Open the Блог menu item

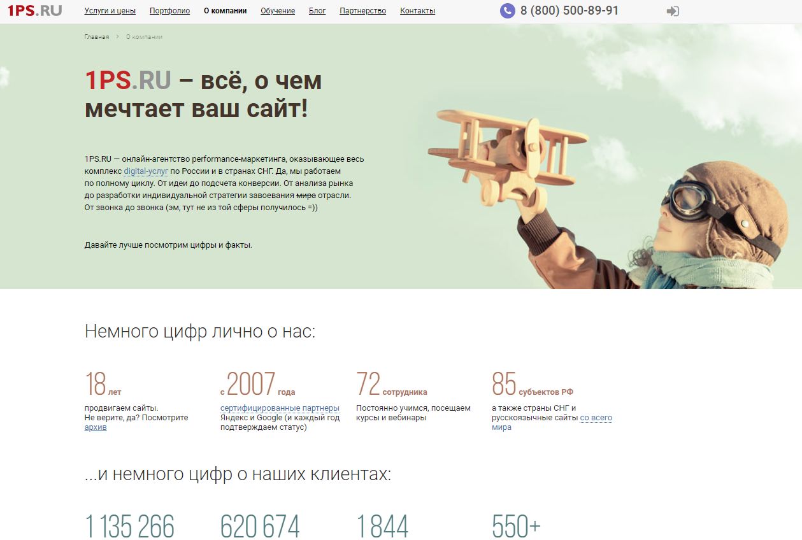pos(317,11)
